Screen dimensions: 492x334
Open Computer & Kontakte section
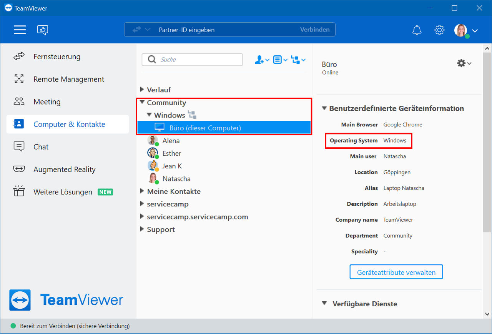(x=68, y=124)
